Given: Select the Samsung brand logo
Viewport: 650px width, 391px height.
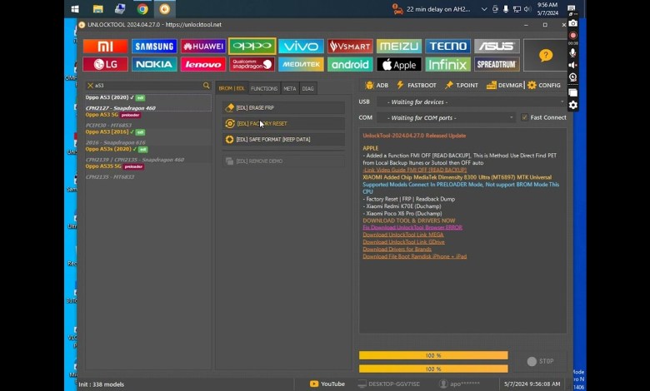Looking at the screenshot, I should tap(153, 47).
